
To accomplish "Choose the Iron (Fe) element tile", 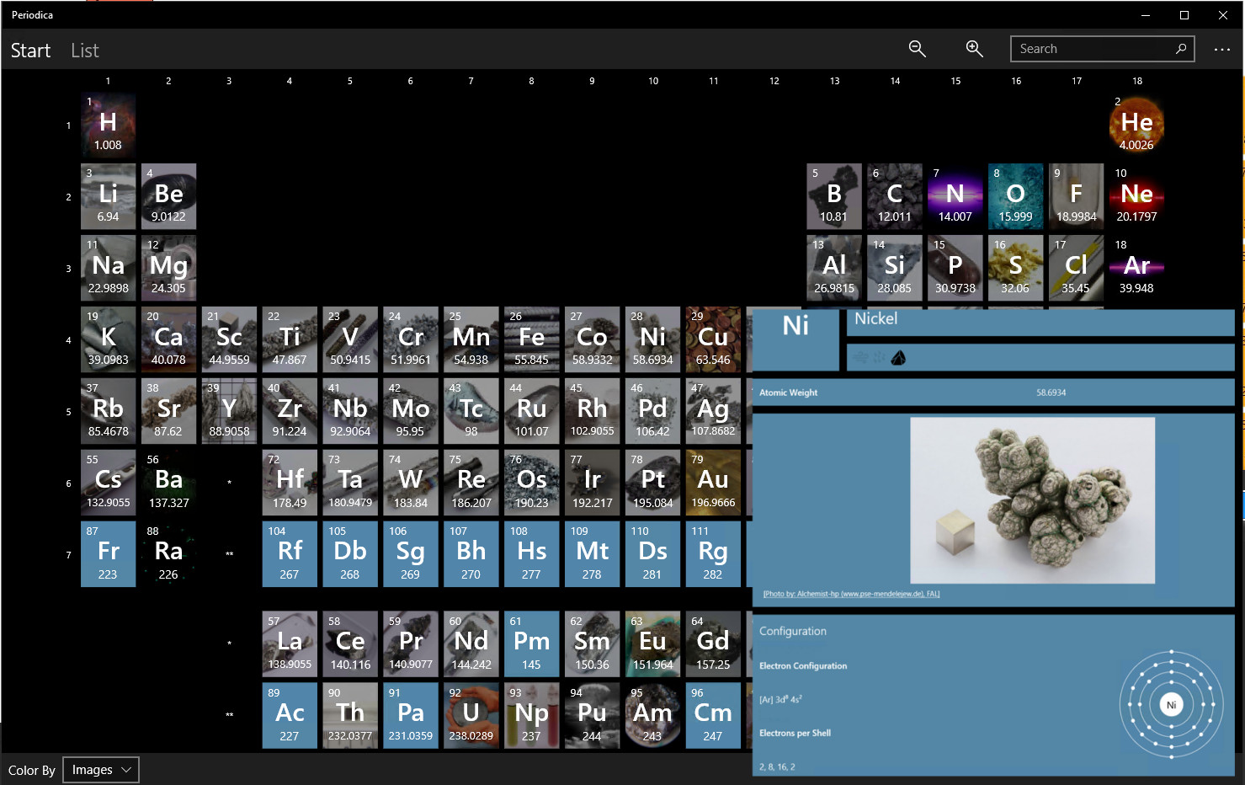I will [x=531, y=339].
